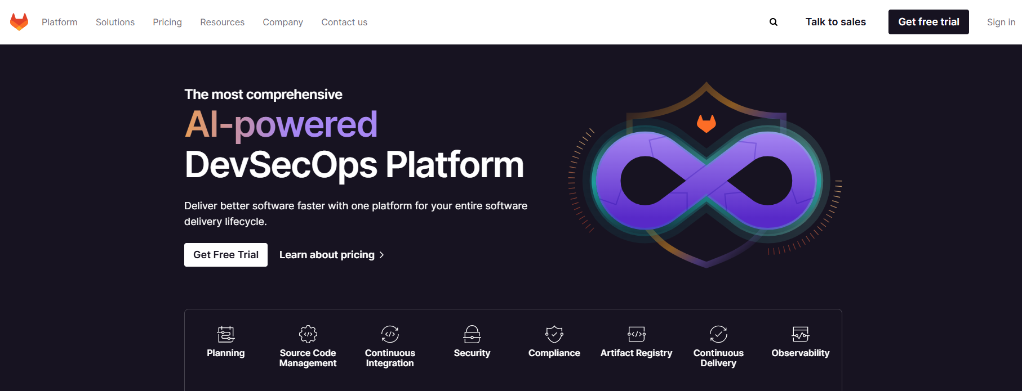Click the GitLab fox logo in navbar
Screen dimensions: 1022x391
(x=19, y=22)
